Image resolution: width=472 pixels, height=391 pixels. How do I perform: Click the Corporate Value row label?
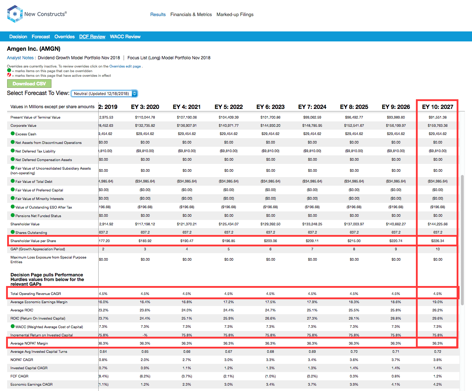pyautogui.click(x=23, y=126)
